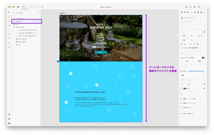Viewport: 214px width, 135px height.
Task: Enable fix position when scrolling checkbox
Action: pos(181,48)
